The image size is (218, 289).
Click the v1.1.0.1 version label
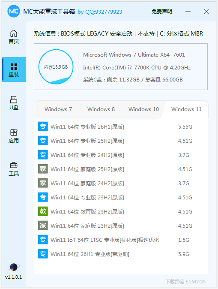(13, 277)
